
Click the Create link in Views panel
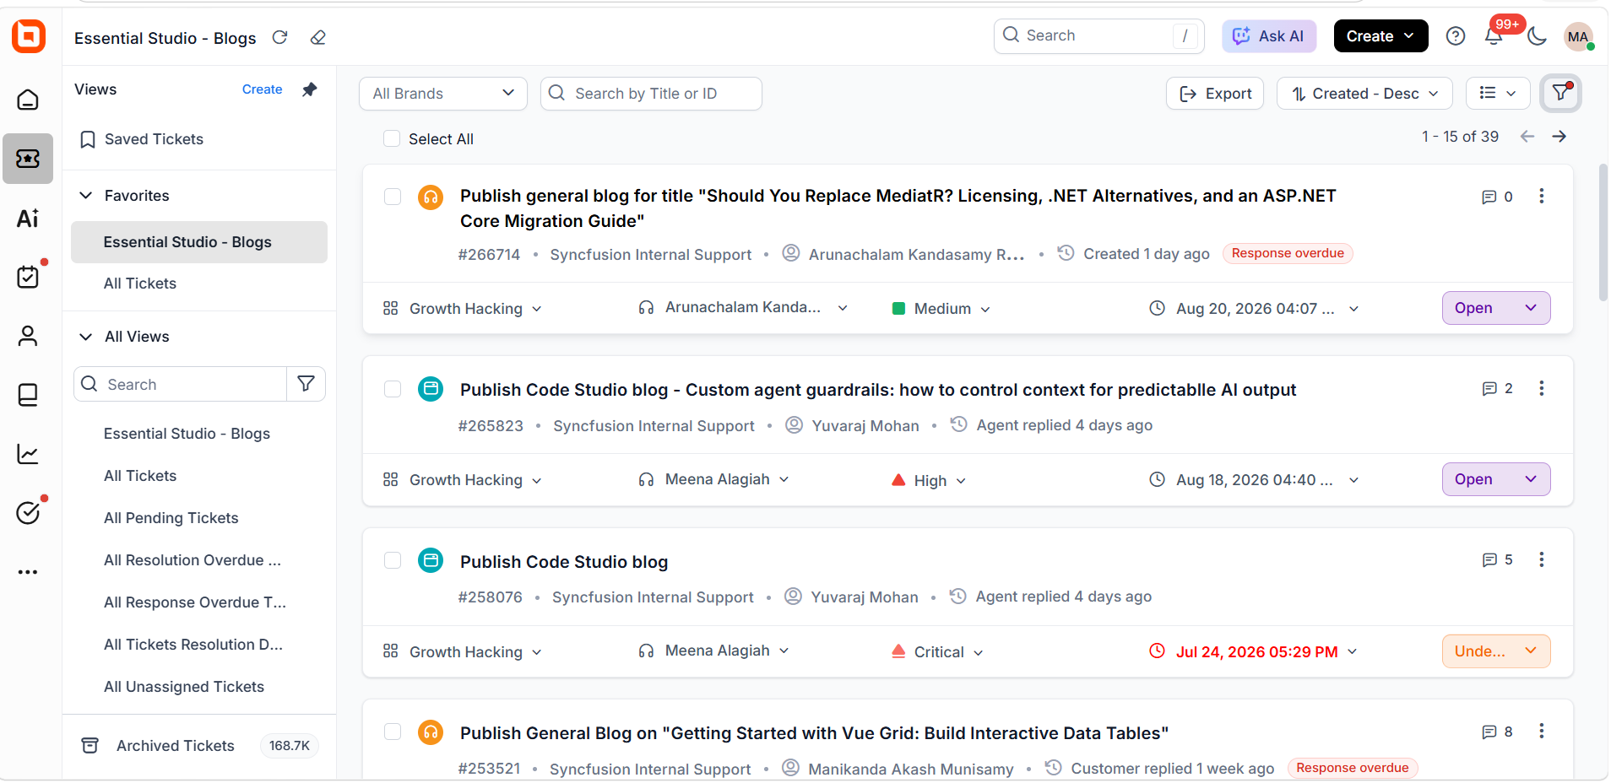(262, 89)
